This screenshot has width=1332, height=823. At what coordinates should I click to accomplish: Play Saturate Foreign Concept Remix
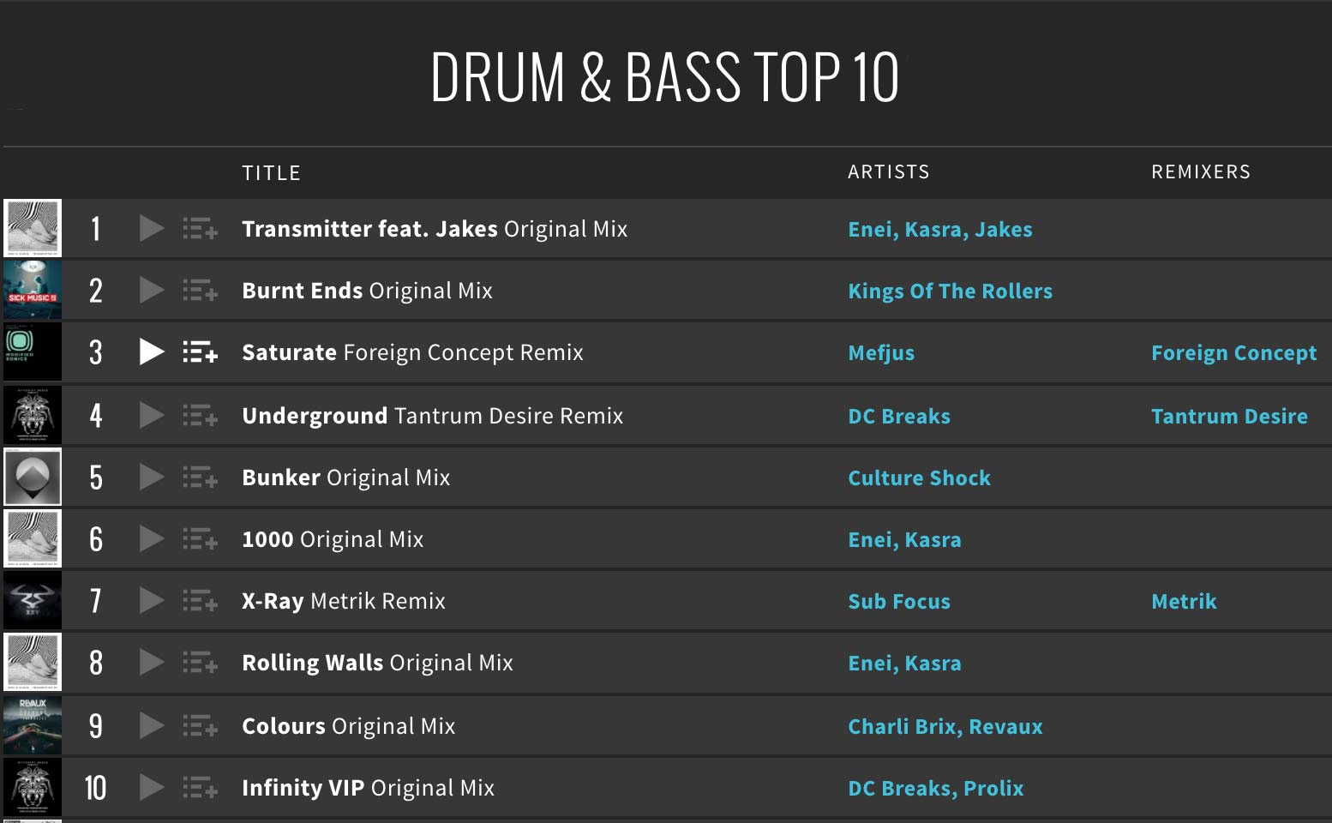click(x=151, y=352)
